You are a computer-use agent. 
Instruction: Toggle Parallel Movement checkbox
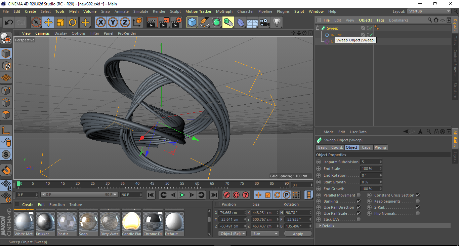coord(359,195)
